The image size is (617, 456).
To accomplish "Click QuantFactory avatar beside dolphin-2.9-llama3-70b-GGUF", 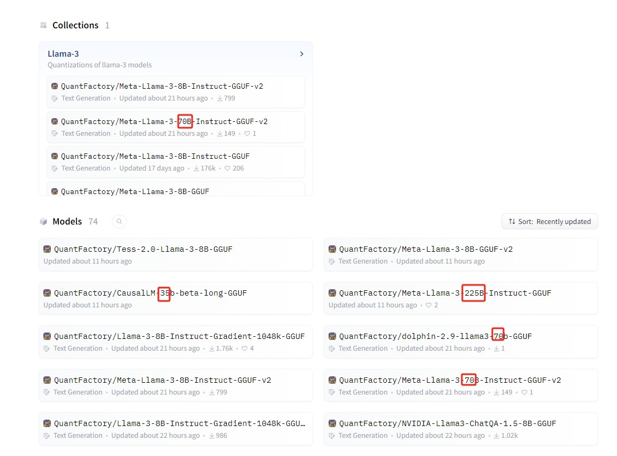I will click(x=332, y=336).
